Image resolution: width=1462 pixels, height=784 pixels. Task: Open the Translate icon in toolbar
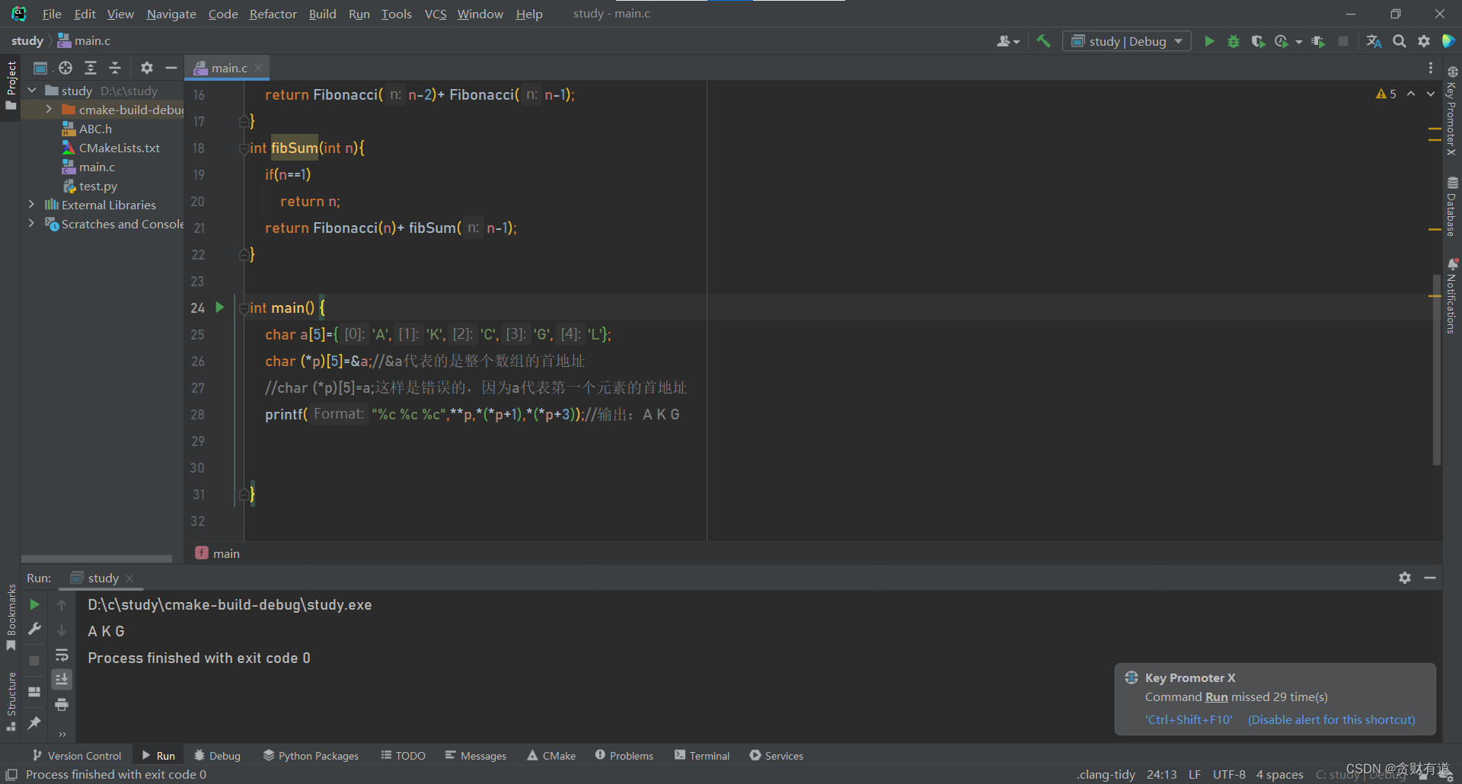1374,41
